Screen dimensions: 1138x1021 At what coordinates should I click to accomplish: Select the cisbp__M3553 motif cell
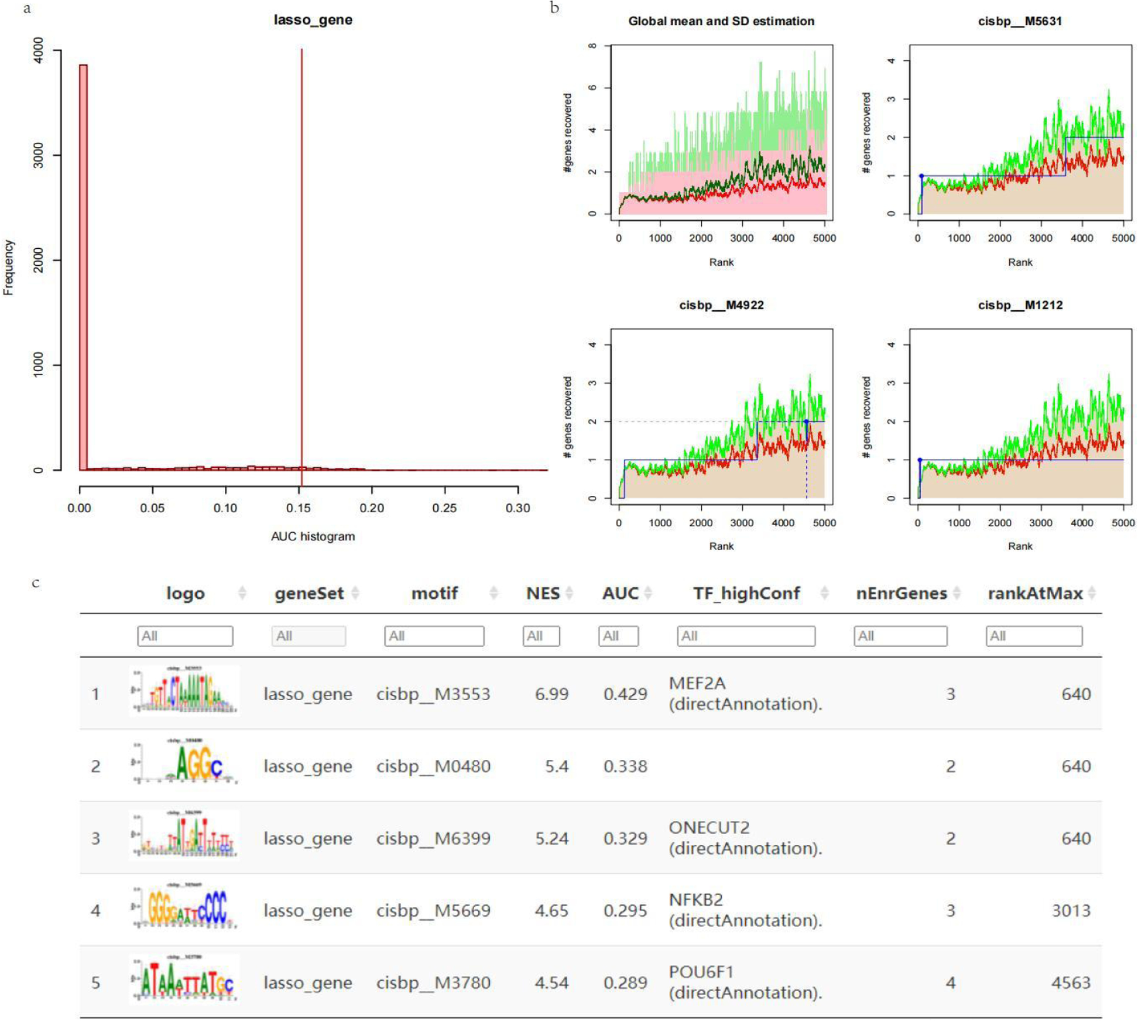[x=433, y=694]
